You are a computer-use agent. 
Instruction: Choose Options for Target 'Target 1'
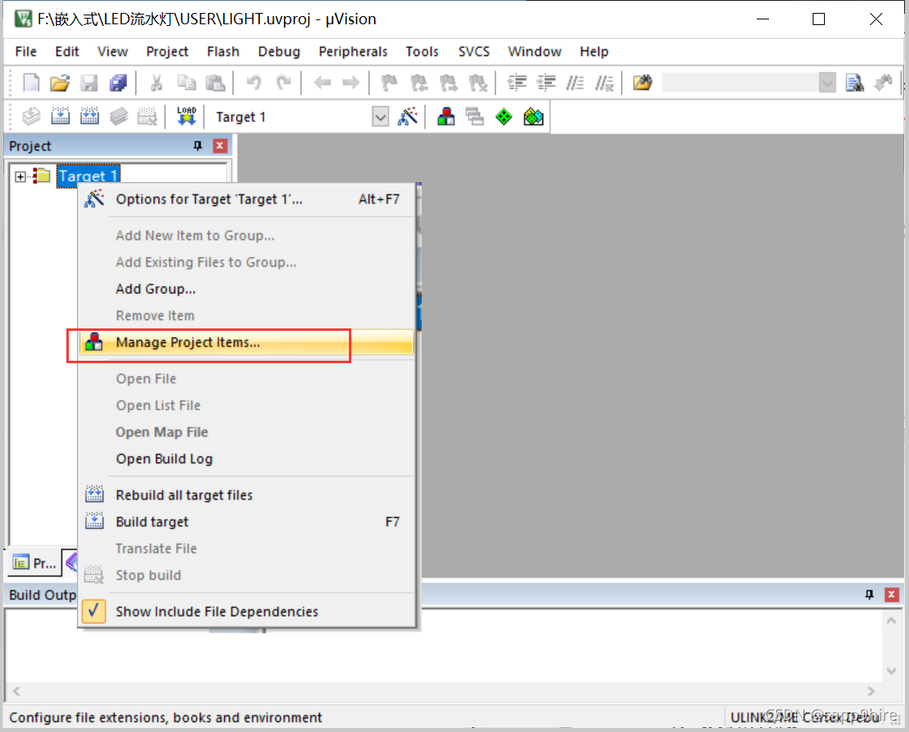click(247, 199)
